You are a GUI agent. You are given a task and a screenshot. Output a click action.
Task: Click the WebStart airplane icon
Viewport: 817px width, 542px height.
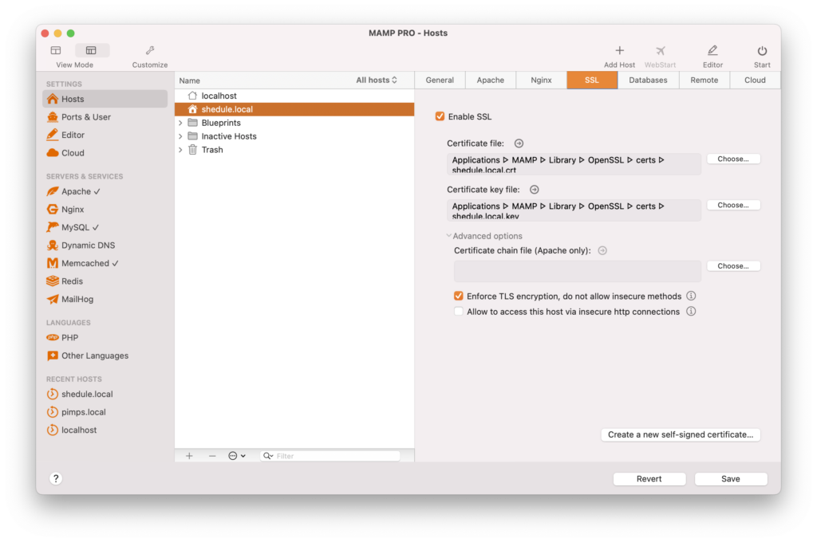pos(660,50)
